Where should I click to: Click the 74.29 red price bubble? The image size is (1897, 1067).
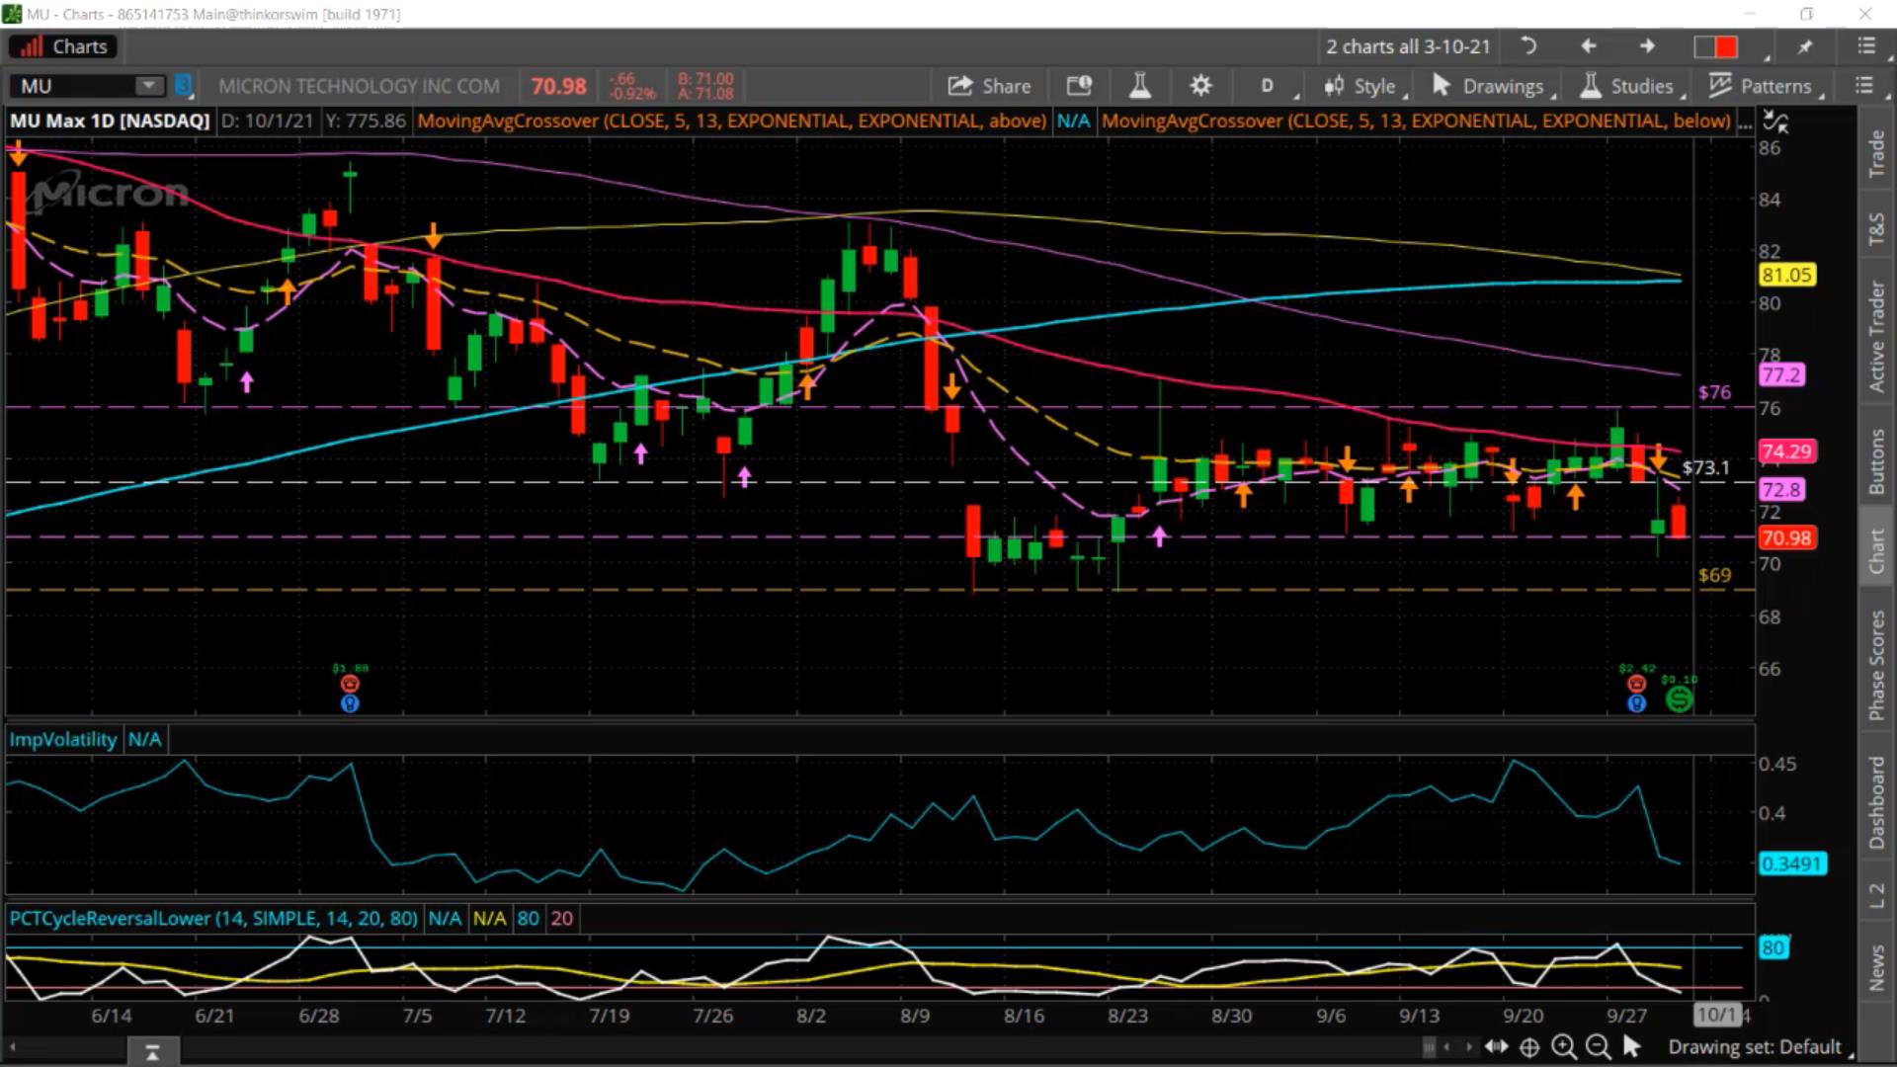click(1786, 451)
